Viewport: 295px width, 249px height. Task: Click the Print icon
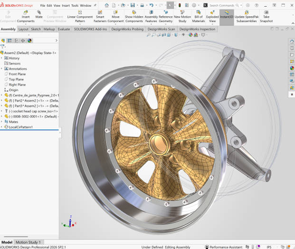click(142, 5)
